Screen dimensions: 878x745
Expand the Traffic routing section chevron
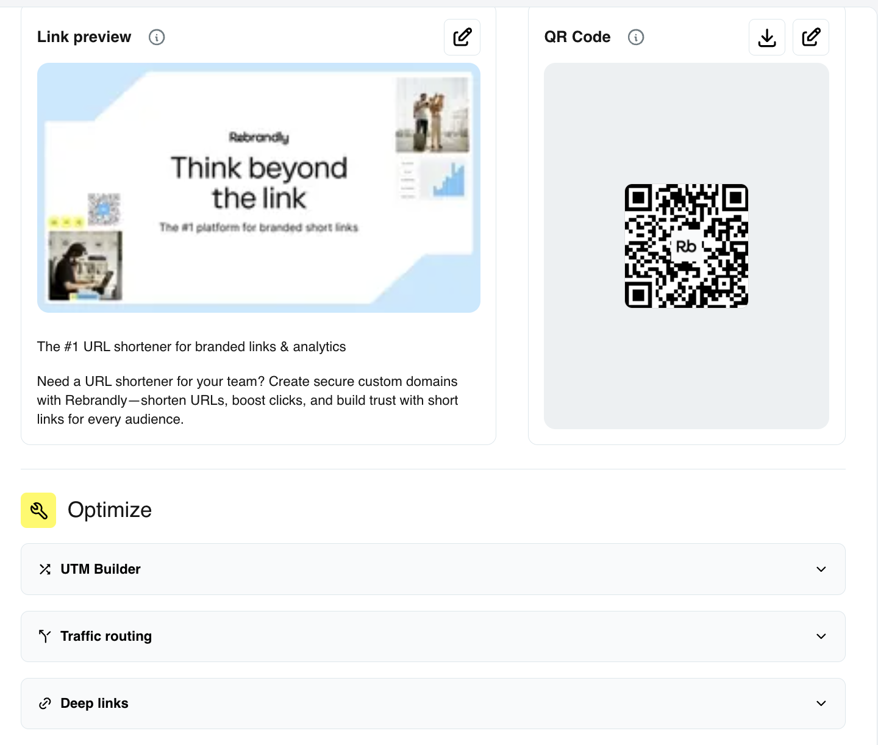pyautogui.click(x=821, y=636)
